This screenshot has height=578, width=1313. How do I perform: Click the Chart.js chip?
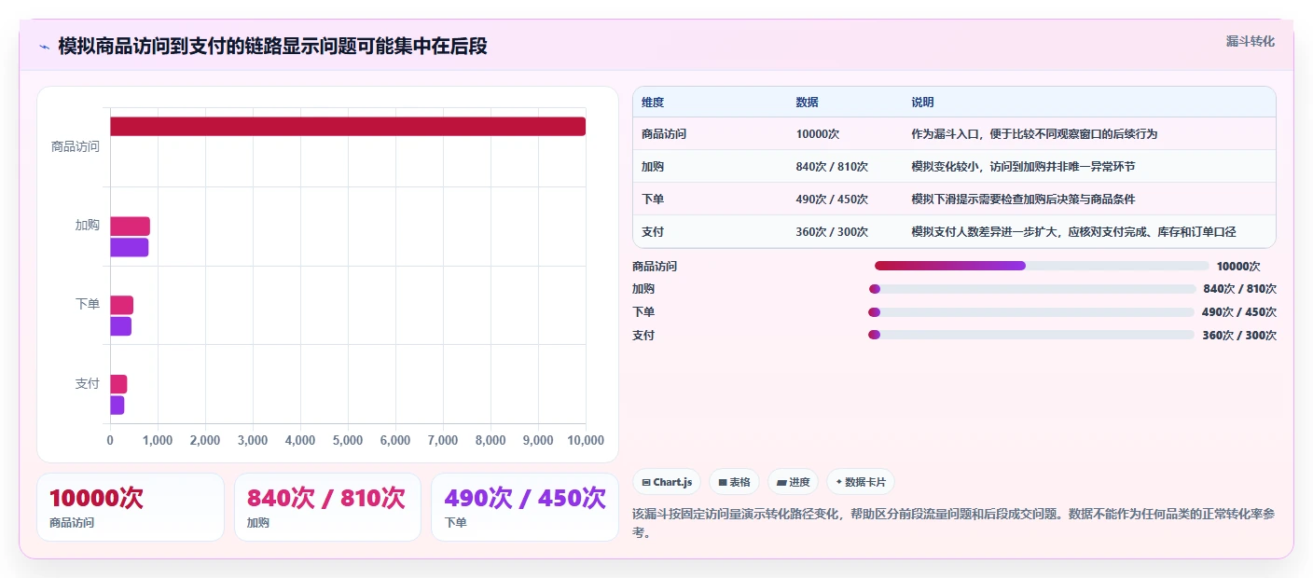[667, 482]
